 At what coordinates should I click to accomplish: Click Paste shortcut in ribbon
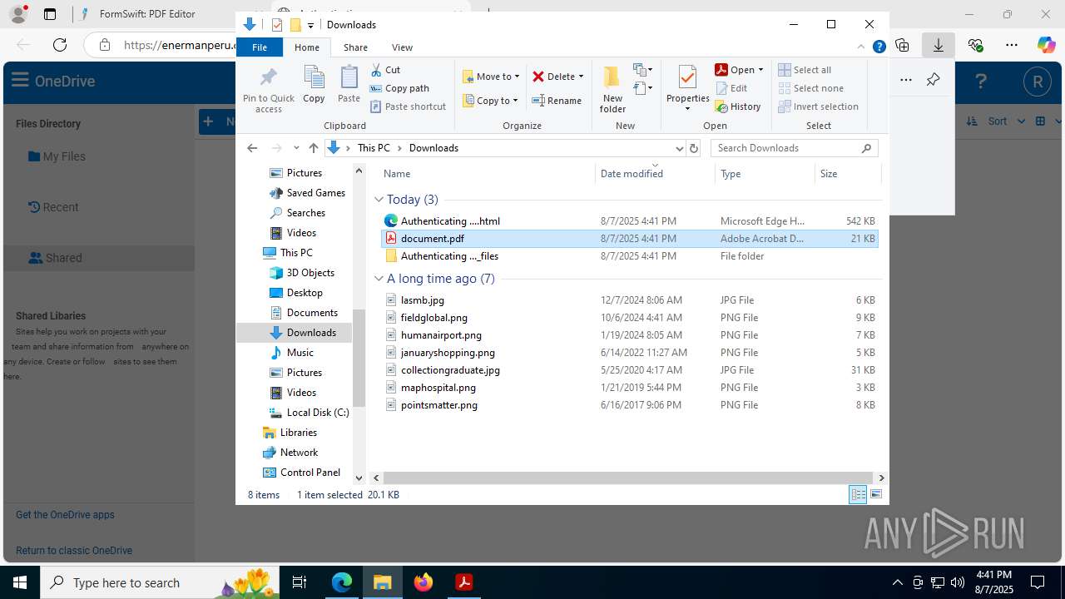(x=408, y=106)
